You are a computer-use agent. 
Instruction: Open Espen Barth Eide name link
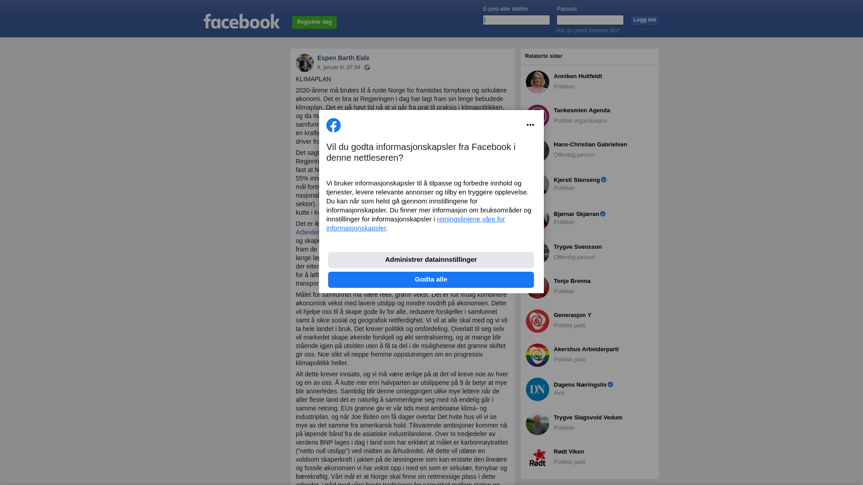coord(343,58)
